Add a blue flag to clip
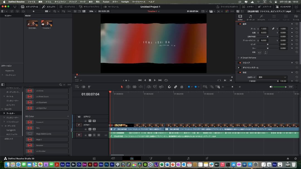Image resolution: width=301 pixels, height=169 pixels. [x=189, y=87]
